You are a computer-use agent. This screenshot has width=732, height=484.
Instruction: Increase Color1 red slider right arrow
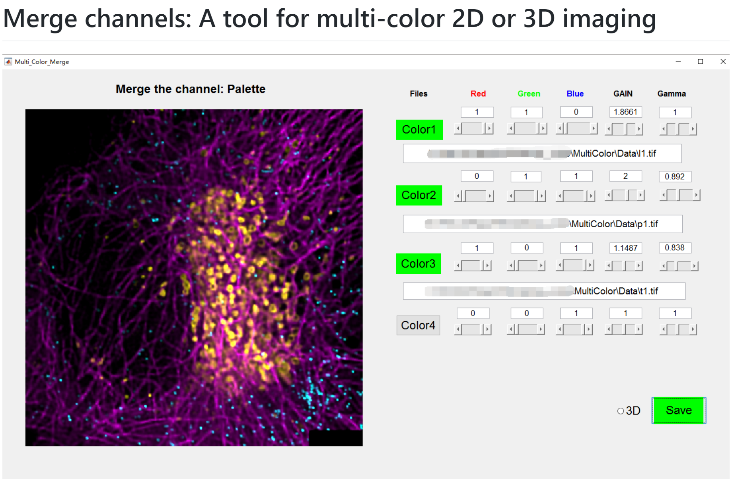click(x=490, y=129)
